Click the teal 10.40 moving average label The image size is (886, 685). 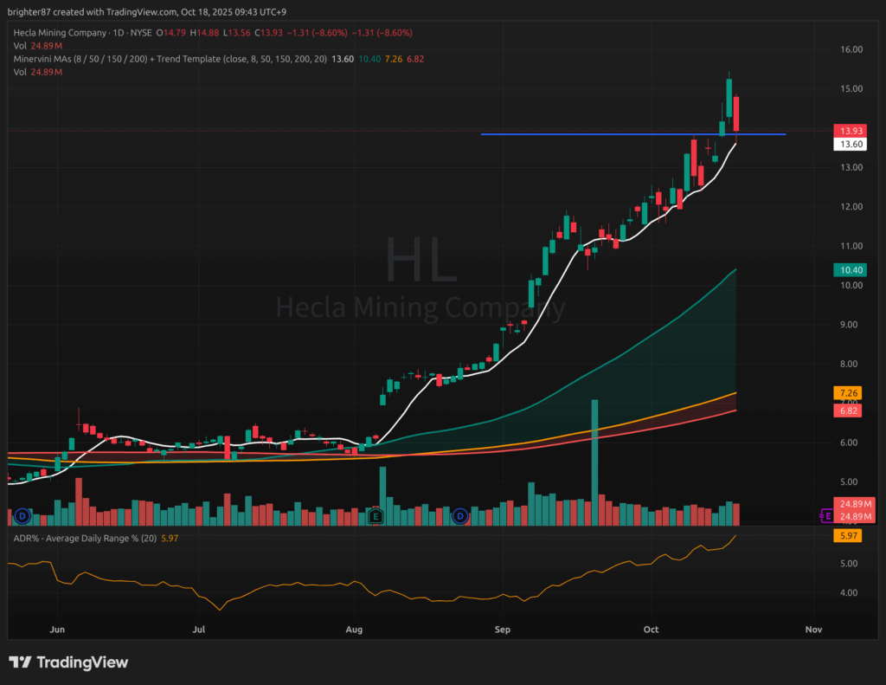coord(848,270)
